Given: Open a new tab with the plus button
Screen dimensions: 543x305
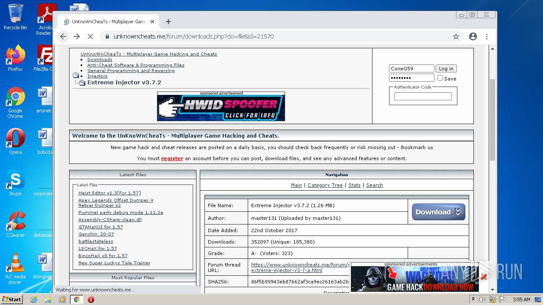Looking at the screenshot, I should 168,22.
